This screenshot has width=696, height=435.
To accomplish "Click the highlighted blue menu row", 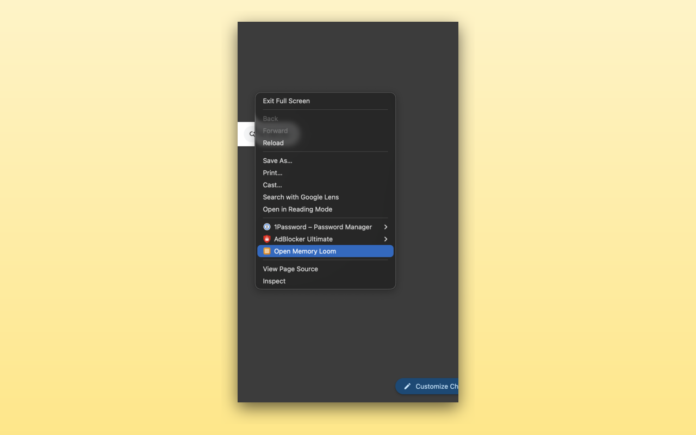I will [x=325, y=251].
